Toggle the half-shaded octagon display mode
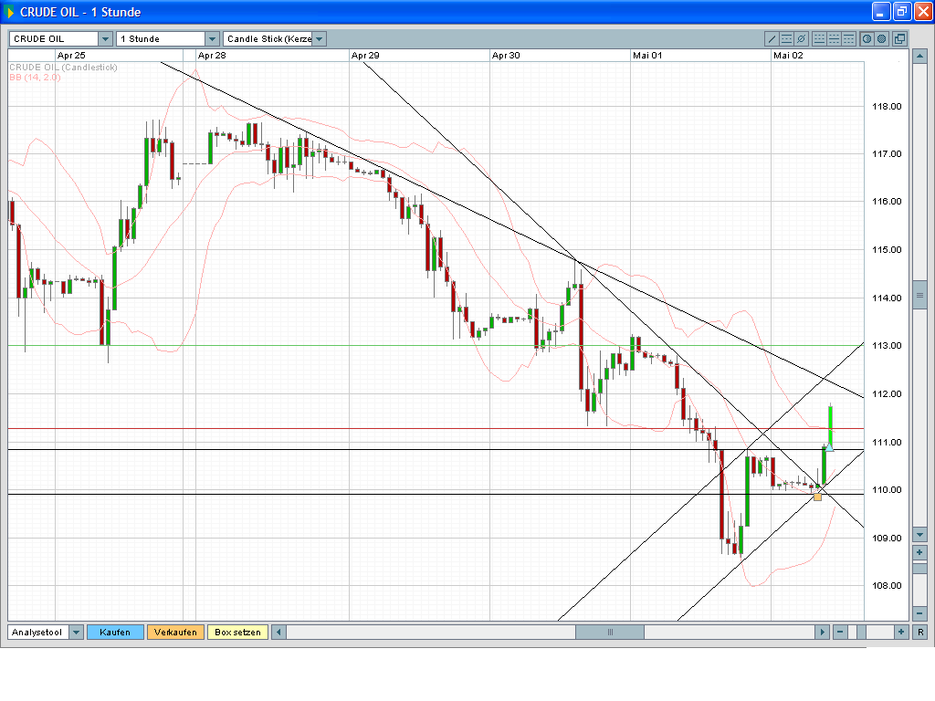 [x=867, y=38]
